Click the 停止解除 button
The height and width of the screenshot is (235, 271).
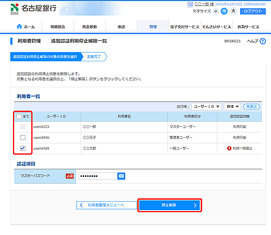coord(170,205)
